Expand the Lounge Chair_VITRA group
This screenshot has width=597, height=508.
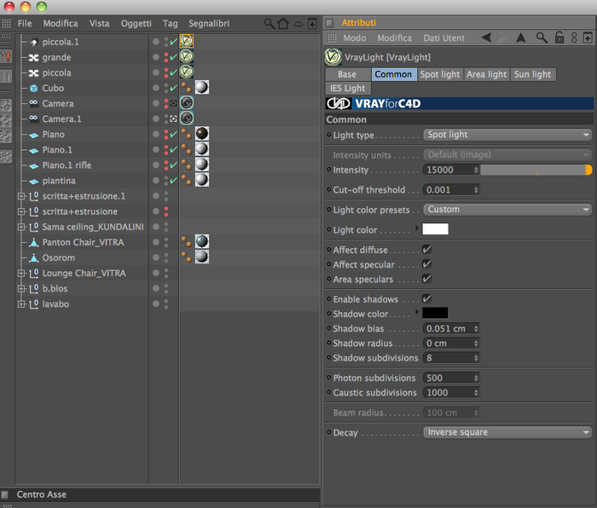click(21, 274)
